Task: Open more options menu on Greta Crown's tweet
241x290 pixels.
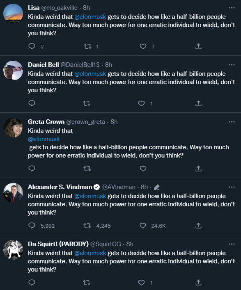Action: pos(232,122)
